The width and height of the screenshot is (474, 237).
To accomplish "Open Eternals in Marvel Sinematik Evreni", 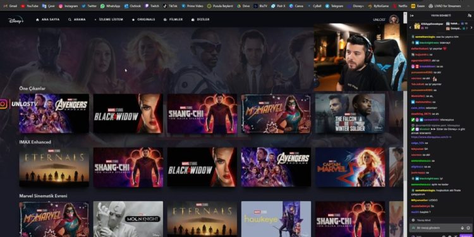I will (202, 219).
